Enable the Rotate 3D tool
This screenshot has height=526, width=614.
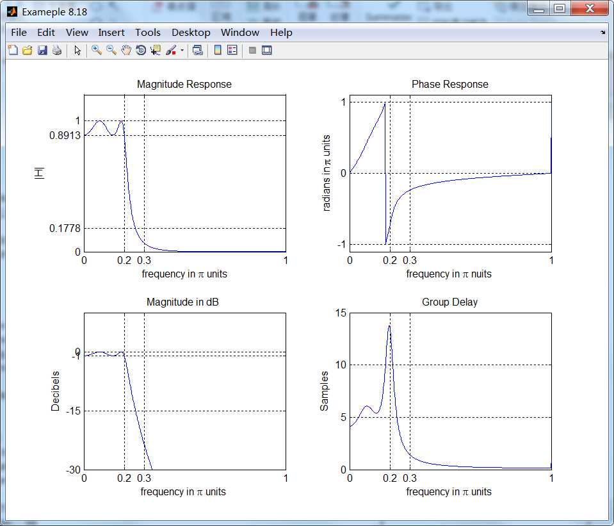tap(141, 50)
